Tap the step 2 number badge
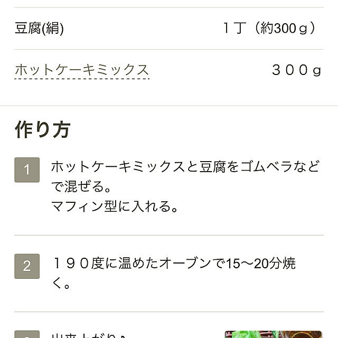This screenshot has height=338, width=338. (x=27, y=266)
